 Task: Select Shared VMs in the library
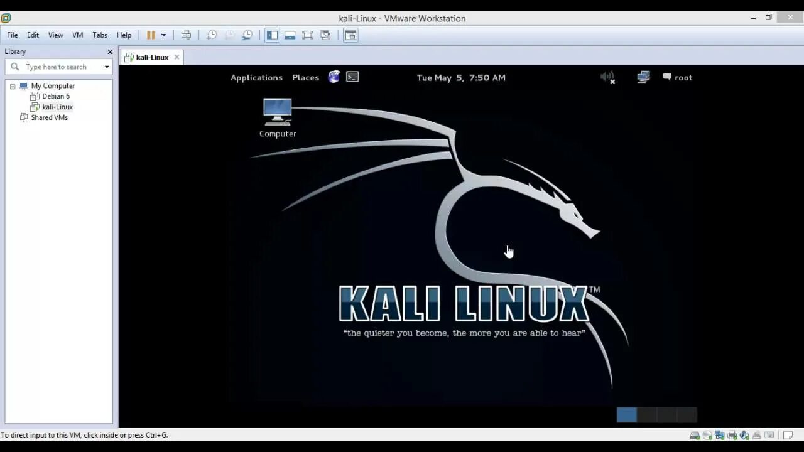point(49,117)
